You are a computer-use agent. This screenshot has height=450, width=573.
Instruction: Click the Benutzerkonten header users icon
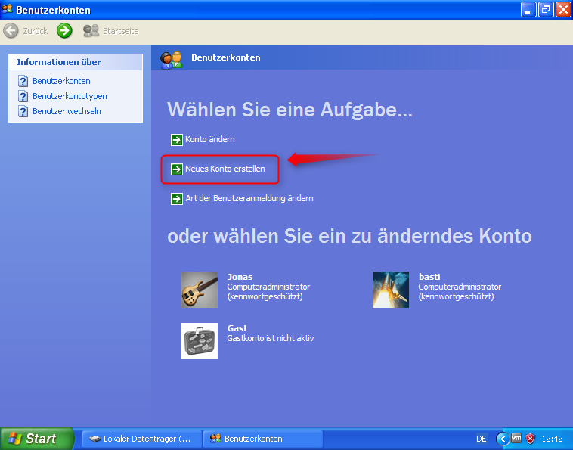pos(172,60)
